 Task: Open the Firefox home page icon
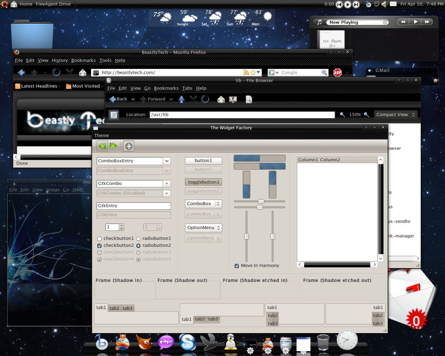point(83,72)
